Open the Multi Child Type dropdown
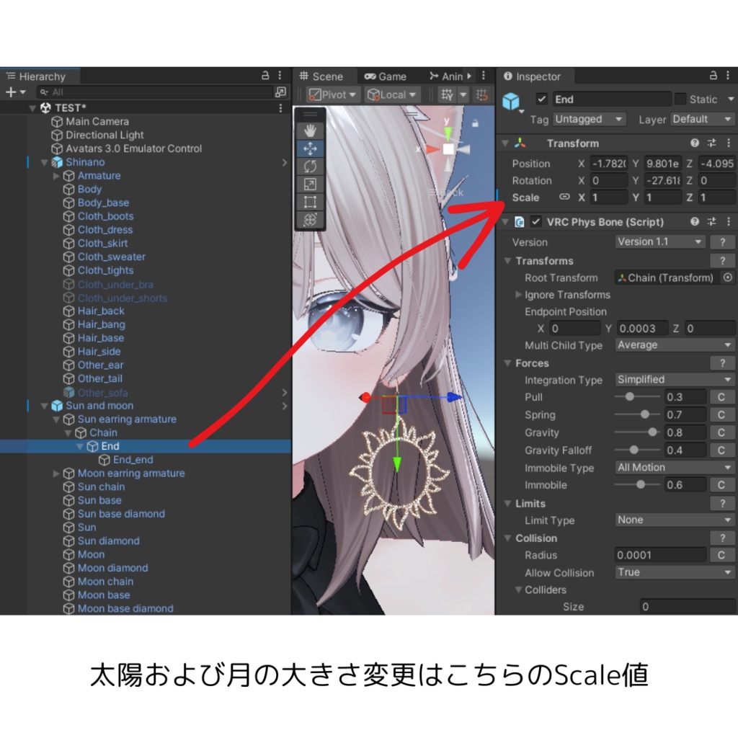This screenshot has width=738, height=738. pyautogui.click(x=675, y=345)
